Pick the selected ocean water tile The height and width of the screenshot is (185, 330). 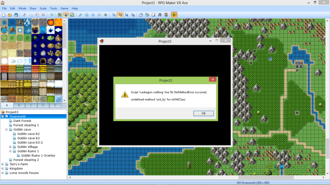4,22
